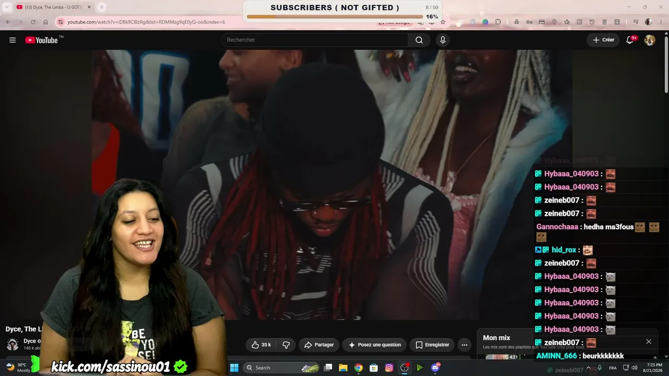The height and width of the screenshot is (376, 669).
Task: Click the Créer button
Action: pos(603,40)
